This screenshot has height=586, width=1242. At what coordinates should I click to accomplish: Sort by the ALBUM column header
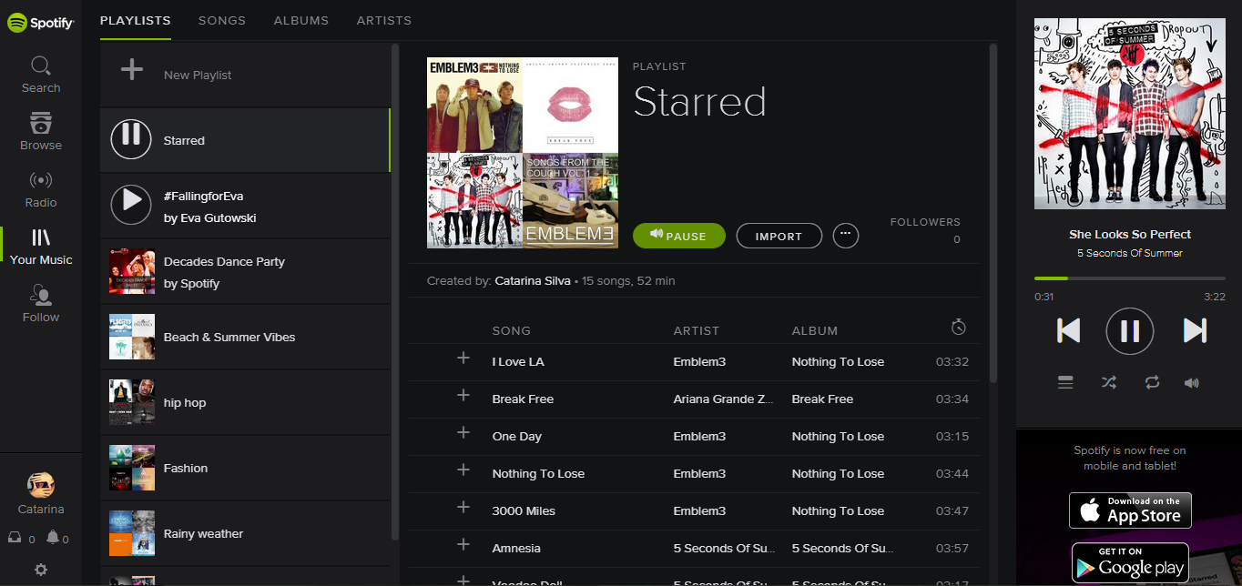815,330
